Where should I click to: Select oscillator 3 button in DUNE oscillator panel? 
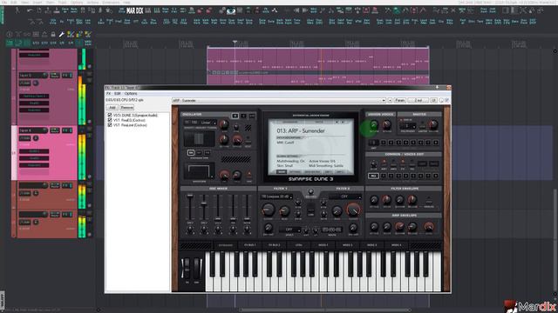pos(252,116)
